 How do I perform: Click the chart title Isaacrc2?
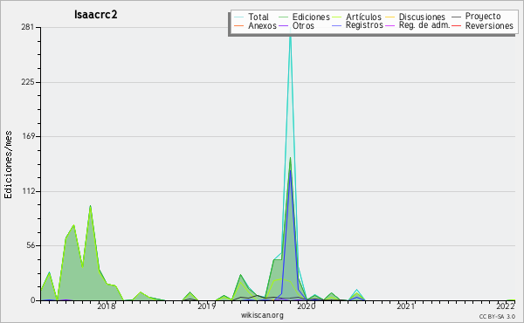[95, 15]
